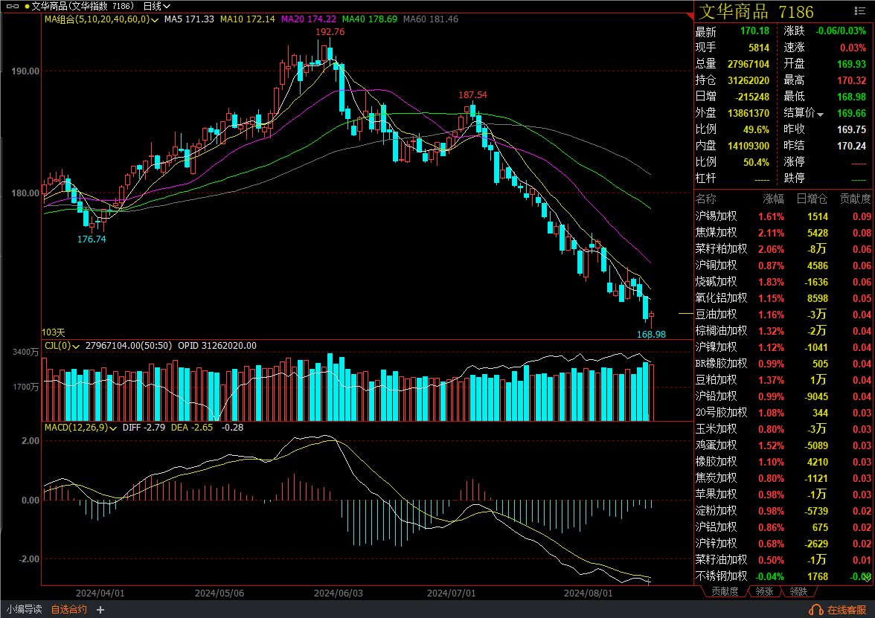Expand the MA组合 indicator settings dropdown
Image resolution: width=875 pixels, height=618 pixels.
[x=155, y=19]
